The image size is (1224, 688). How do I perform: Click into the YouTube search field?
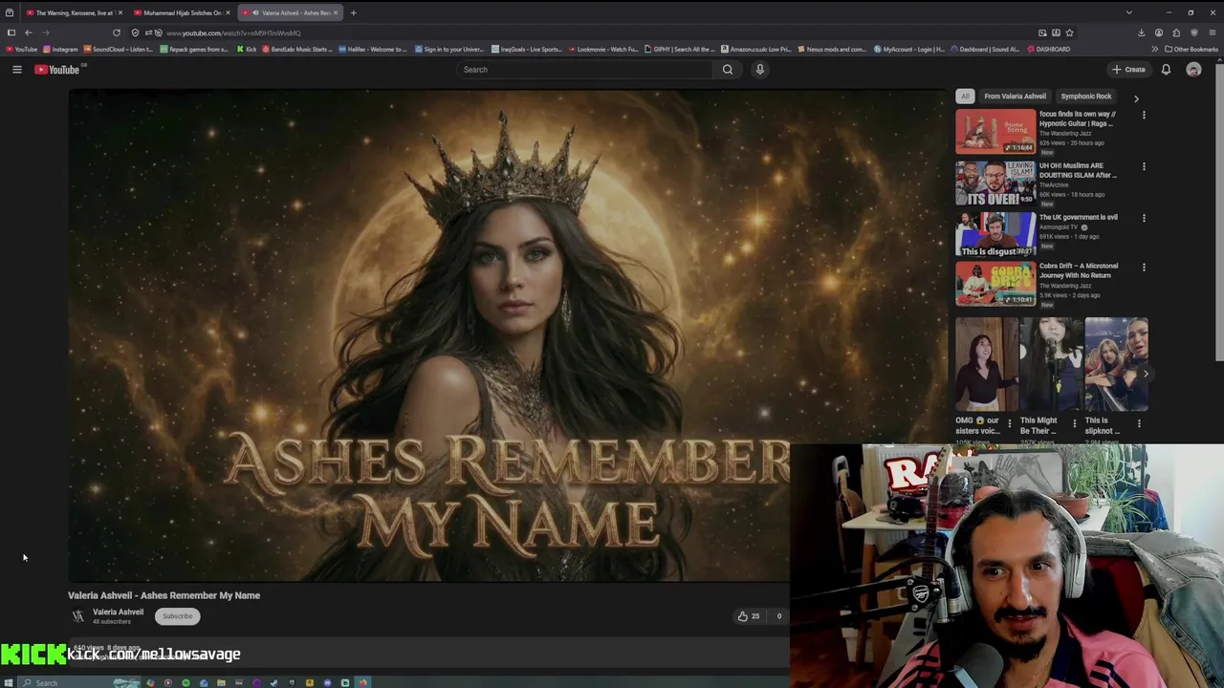click(583, 69)
